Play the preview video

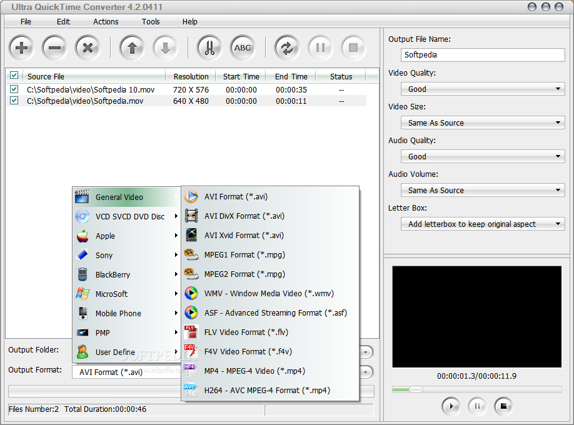(451, 406)
